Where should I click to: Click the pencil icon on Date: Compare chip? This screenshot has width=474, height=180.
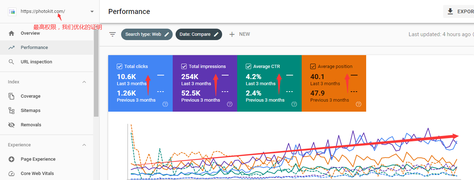[216, 34]
